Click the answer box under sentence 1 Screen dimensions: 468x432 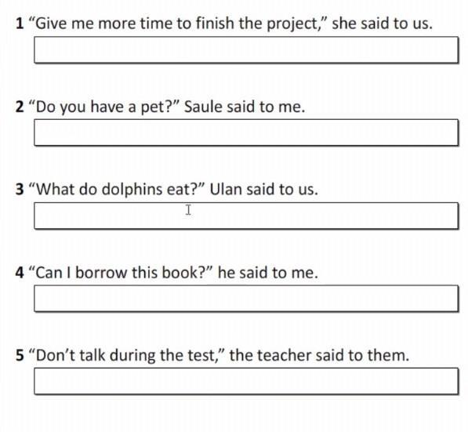pos(246,50)
